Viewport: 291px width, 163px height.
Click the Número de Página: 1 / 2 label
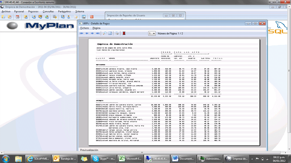(170, 33)
